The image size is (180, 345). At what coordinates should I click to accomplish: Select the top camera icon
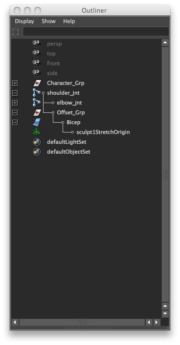(x=37, y=53)
